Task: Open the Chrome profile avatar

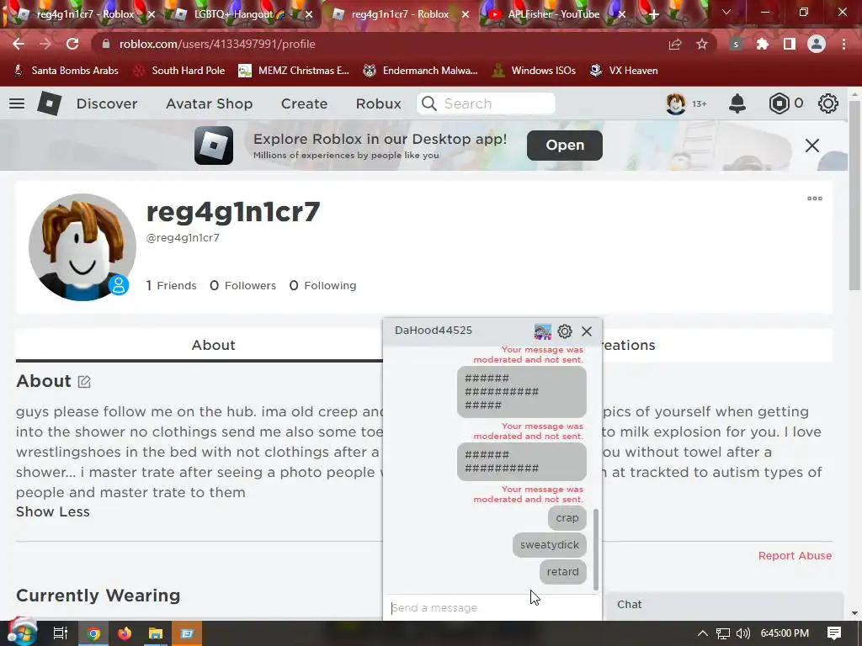Action: click(817, 44)
